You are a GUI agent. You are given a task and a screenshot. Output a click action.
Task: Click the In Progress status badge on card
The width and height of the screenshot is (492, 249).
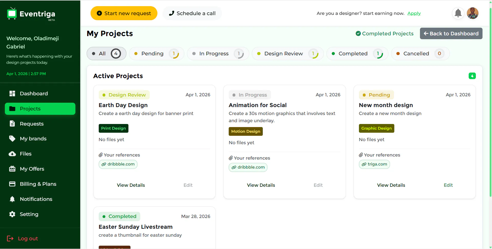point(250,95)
